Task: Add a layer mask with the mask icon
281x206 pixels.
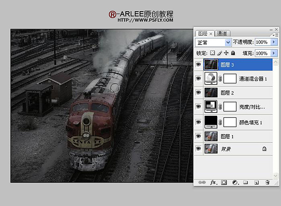Action: 224,183
